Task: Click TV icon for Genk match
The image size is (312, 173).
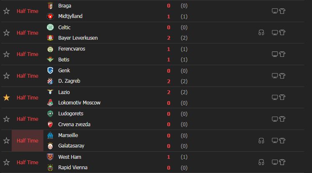Action: pos(275,76)
